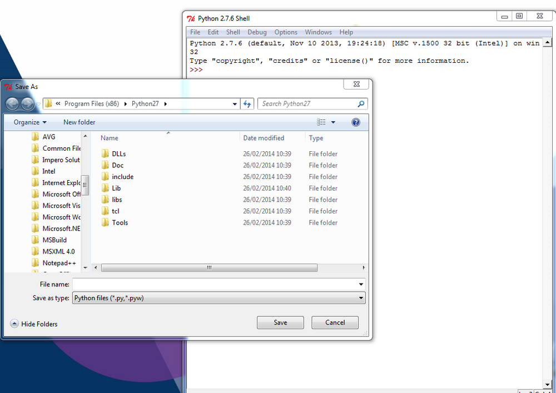Image resolution: width=556 pixels, height=393 pixels.
Task: Open recent pages dropdown beside nav arrows
Action: click(x=38, y=104)
